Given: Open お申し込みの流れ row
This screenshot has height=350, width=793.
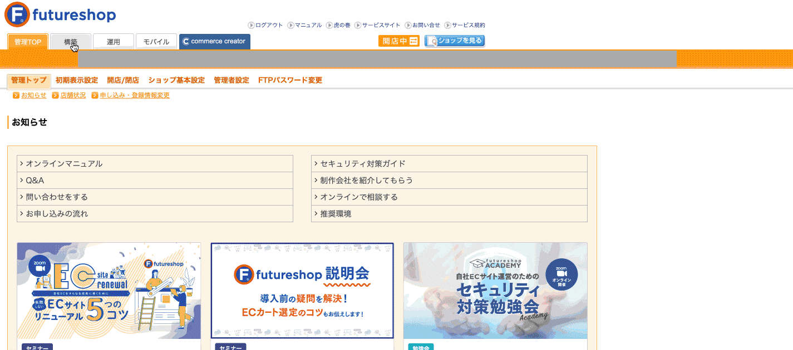Looking at the screenshot, I should click(155, 214).
